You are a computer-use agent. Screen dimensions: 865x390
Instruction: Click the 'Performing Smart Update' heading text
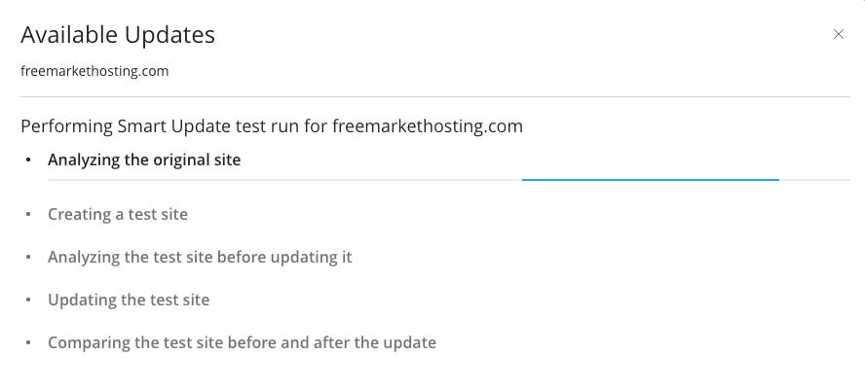tap(271, 126)
